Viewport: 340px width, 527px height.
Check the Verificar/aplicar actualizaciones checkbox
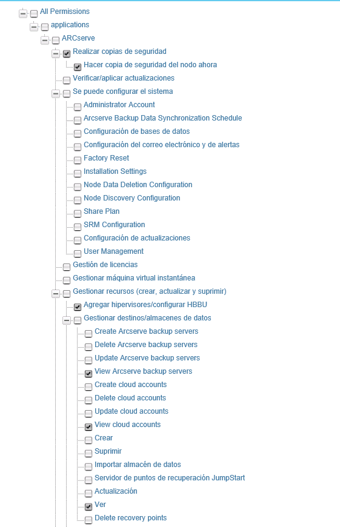67,81
